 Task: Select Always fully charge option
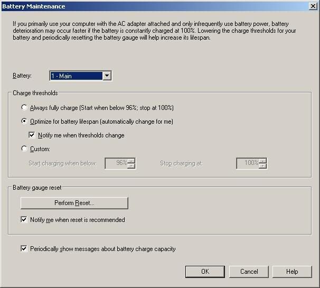(x=24, y=108)
